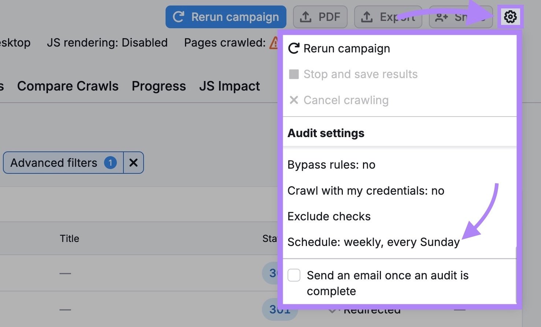Clear Advanced filters using the X button

tap(133, 163)
